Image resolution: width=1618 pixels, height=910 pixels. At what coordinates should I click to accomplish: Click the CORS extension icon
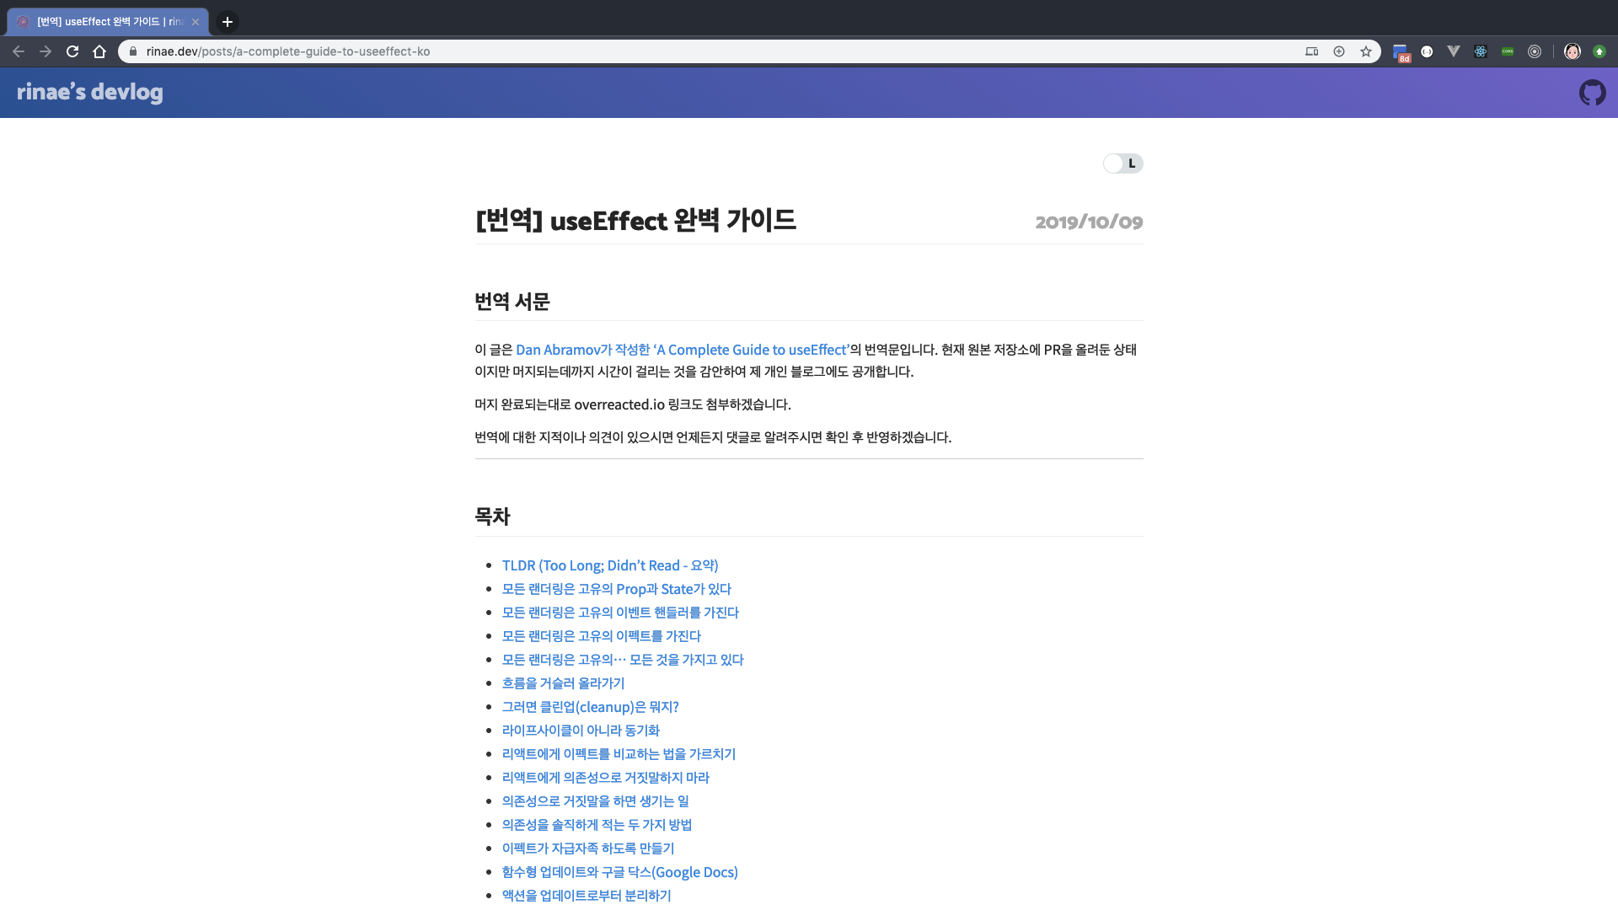coord(1508,51)
